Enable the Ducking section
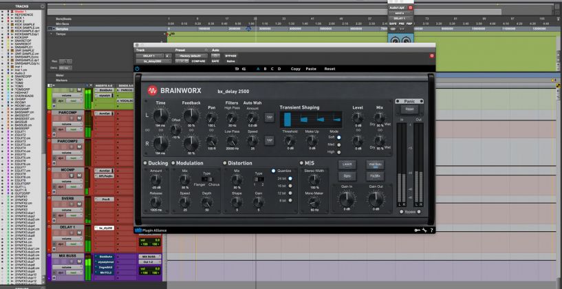This screenshot has height=289, width=562. coord(145,163)
